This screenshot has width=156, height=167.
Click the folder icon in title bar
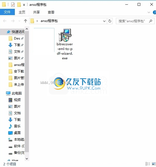(x=4, y=5)
